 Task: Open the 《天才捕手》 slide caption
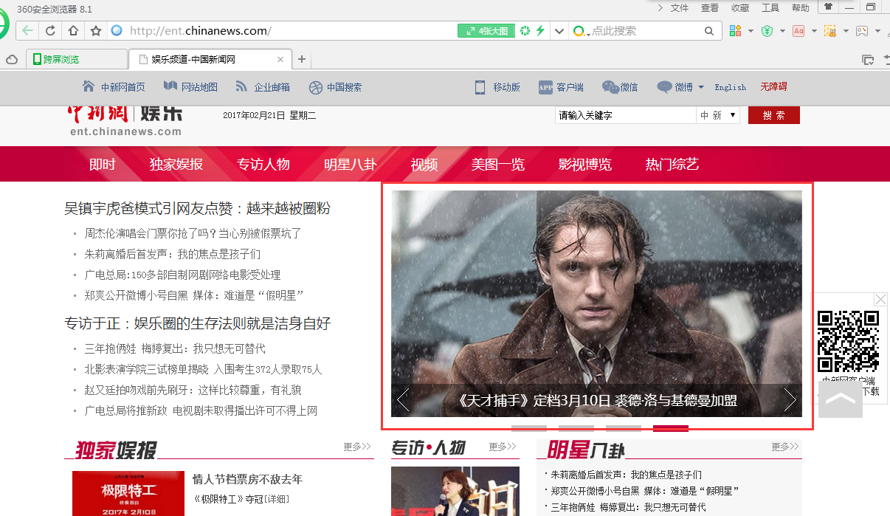tap(596, 401)
